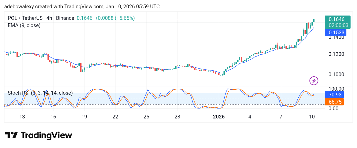Click the 13 date label on time axis
357x148 pixels.
[22, 117]
